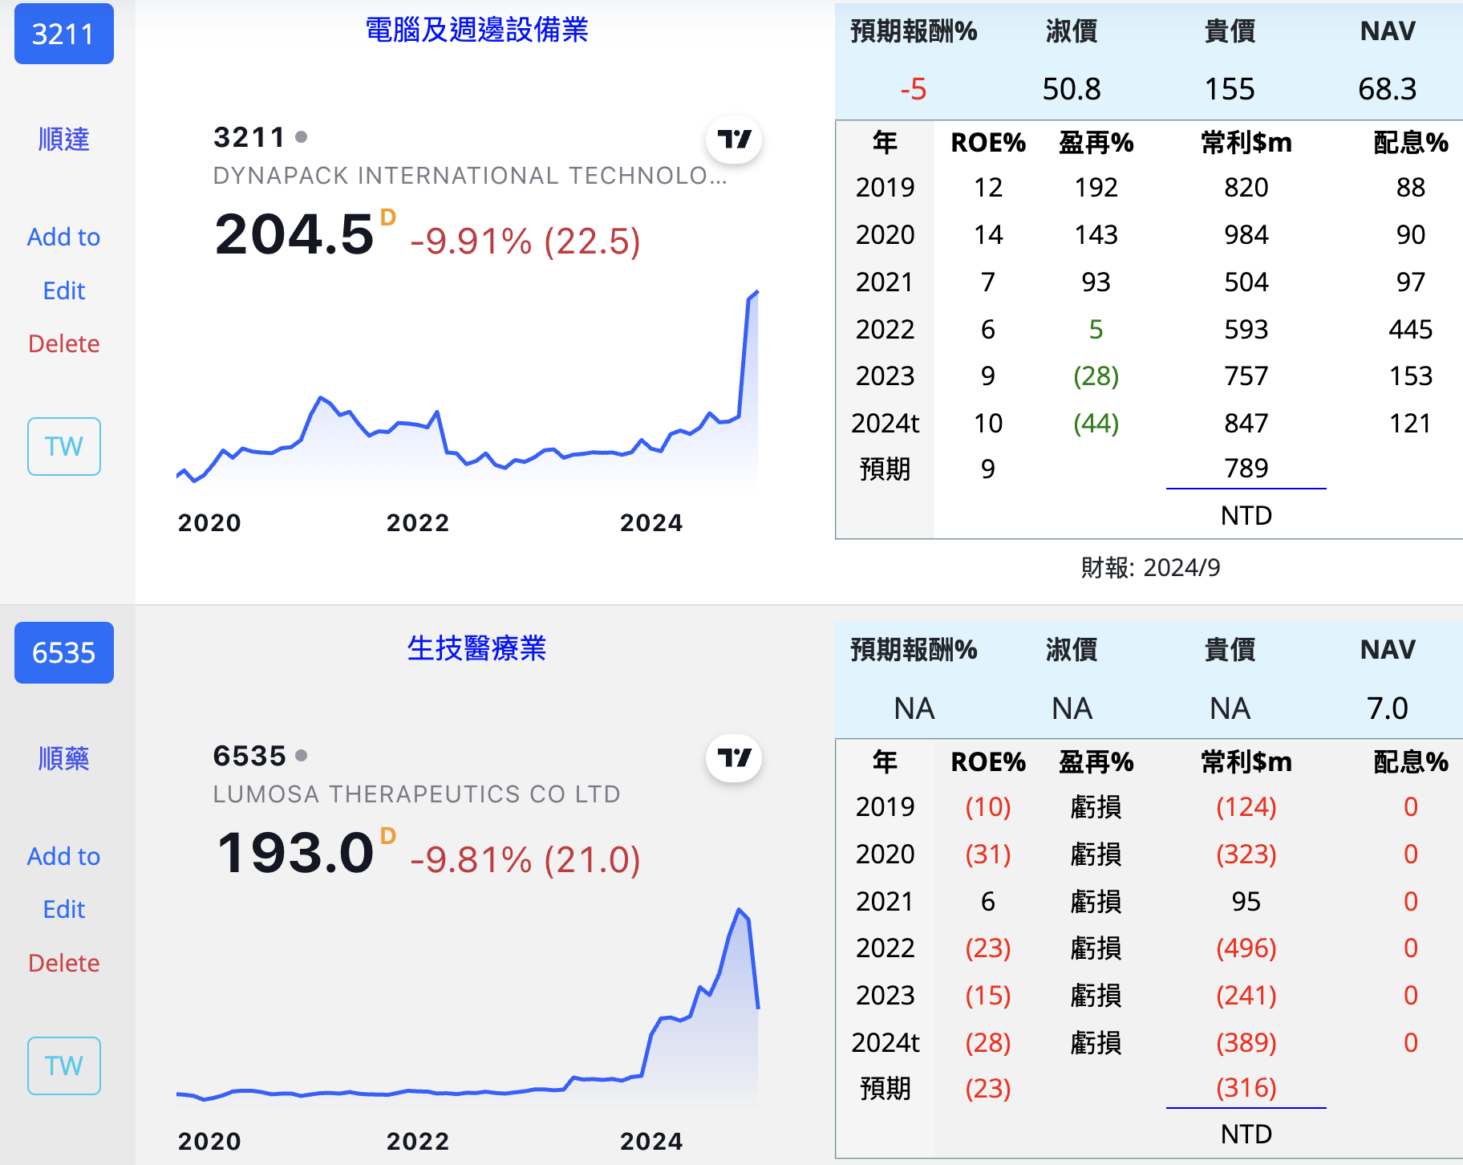Click 常利$m header in 6535 table
Image resolution: width=1463 pixels, height=1165 pixels.
coord(1246,761)
